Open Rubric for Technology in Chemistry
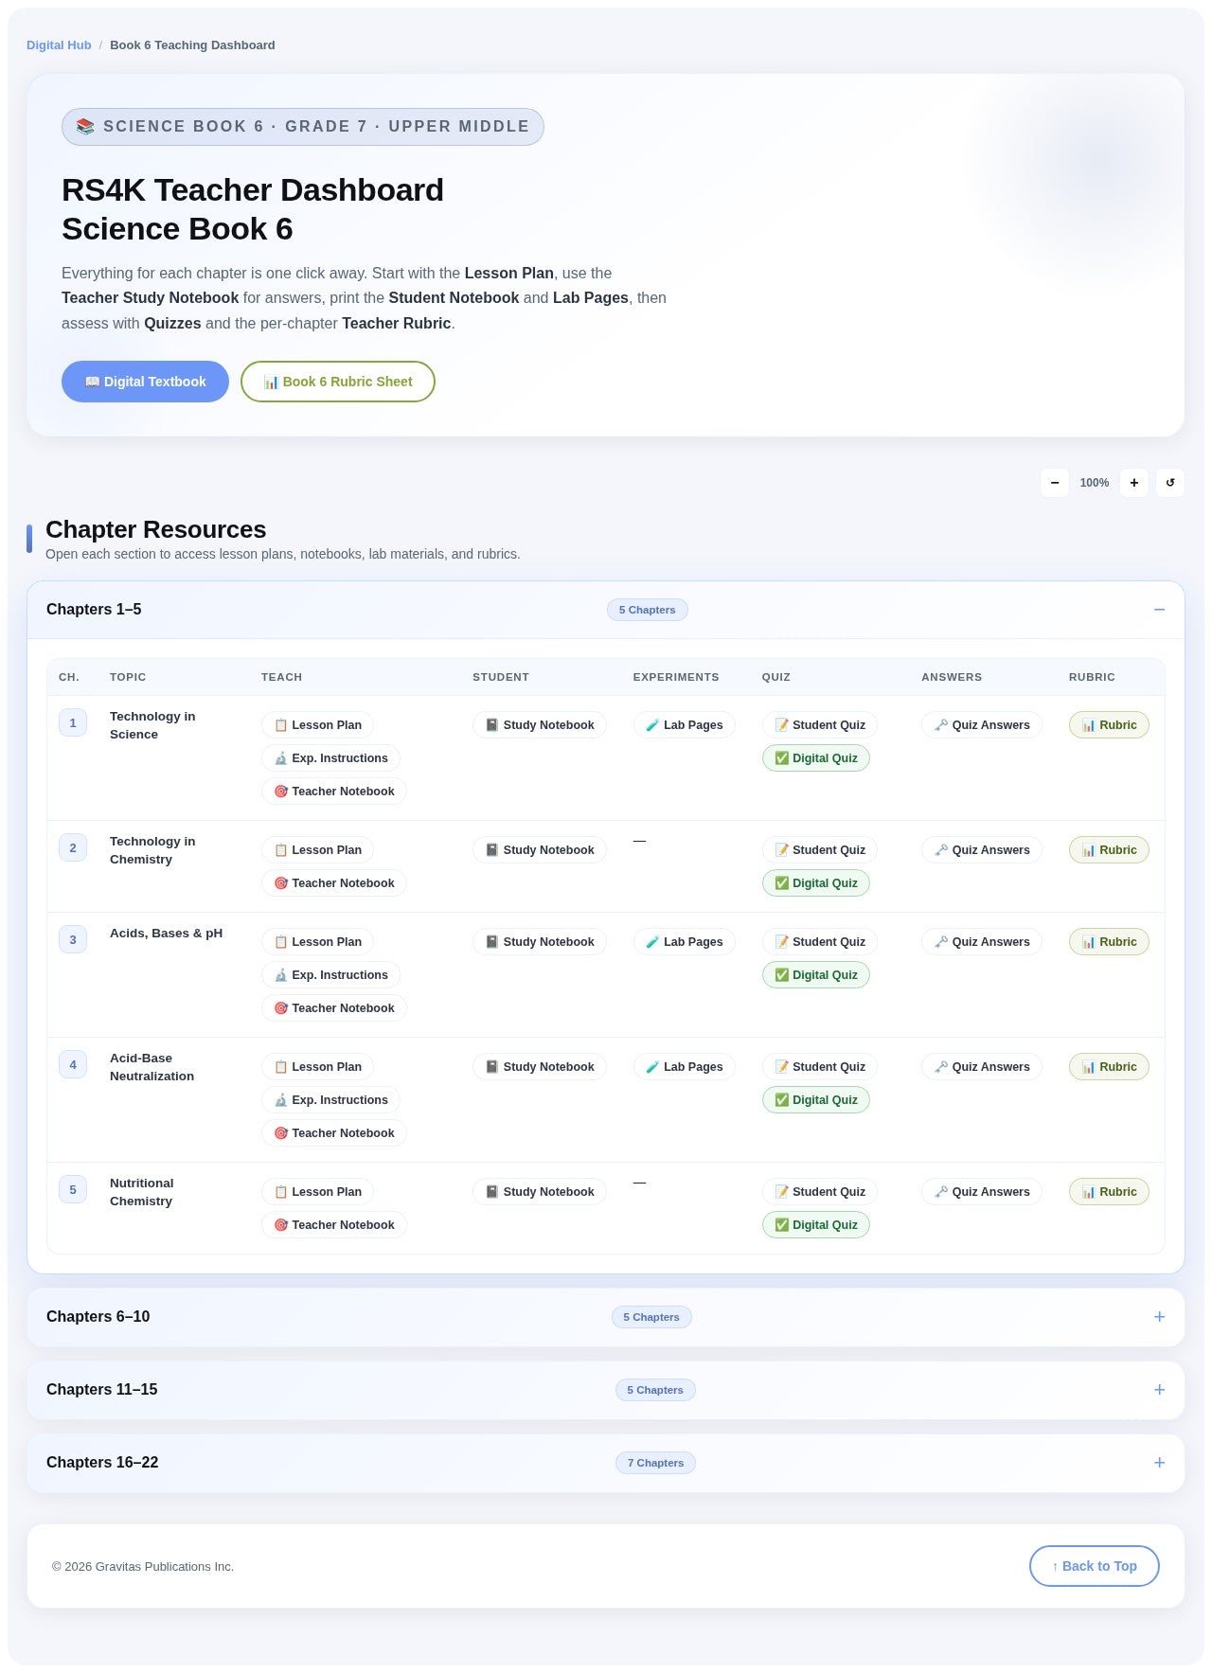The image size is (1212, 1673). click(1109, 850)
